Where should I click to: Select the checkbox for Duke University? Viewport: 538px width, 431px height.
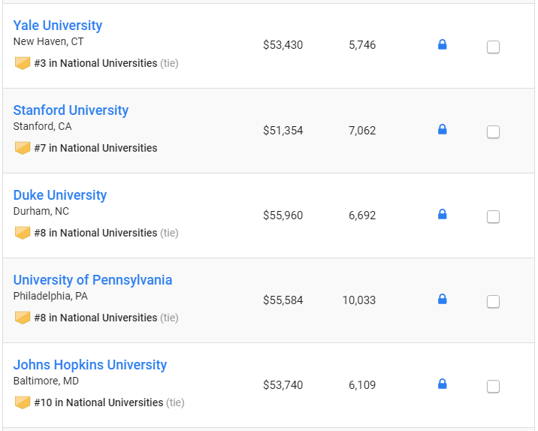tap(493, 217)
